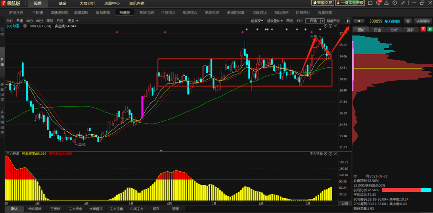Close the 主力控盘 indicator panel
Viewport: 433px width, 213px height.
coord(335,154)
